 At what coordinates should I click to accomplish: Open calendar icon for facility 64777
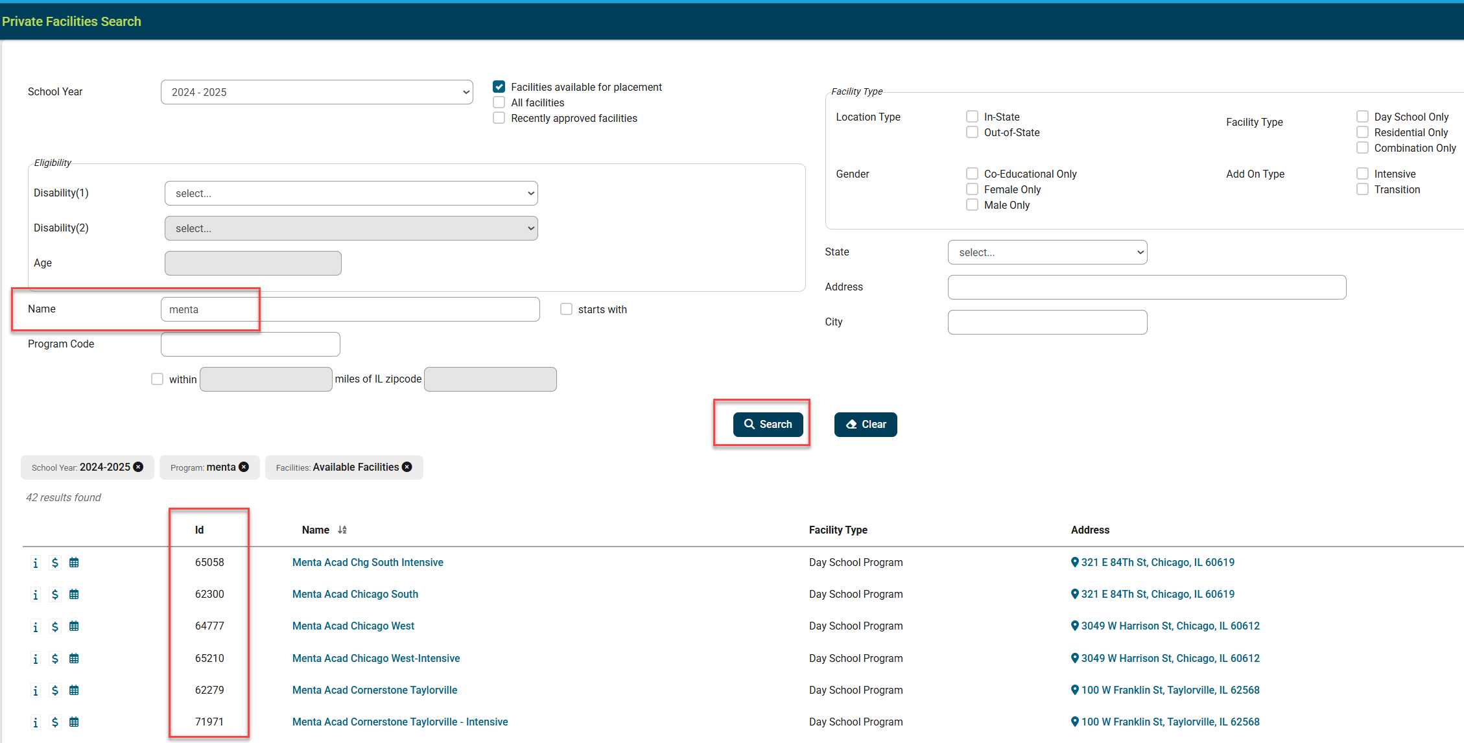click(74, 626)
